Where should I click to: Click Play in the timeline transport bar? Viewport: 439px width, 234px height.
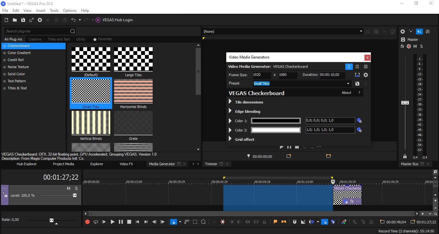(x=112, y=222)
